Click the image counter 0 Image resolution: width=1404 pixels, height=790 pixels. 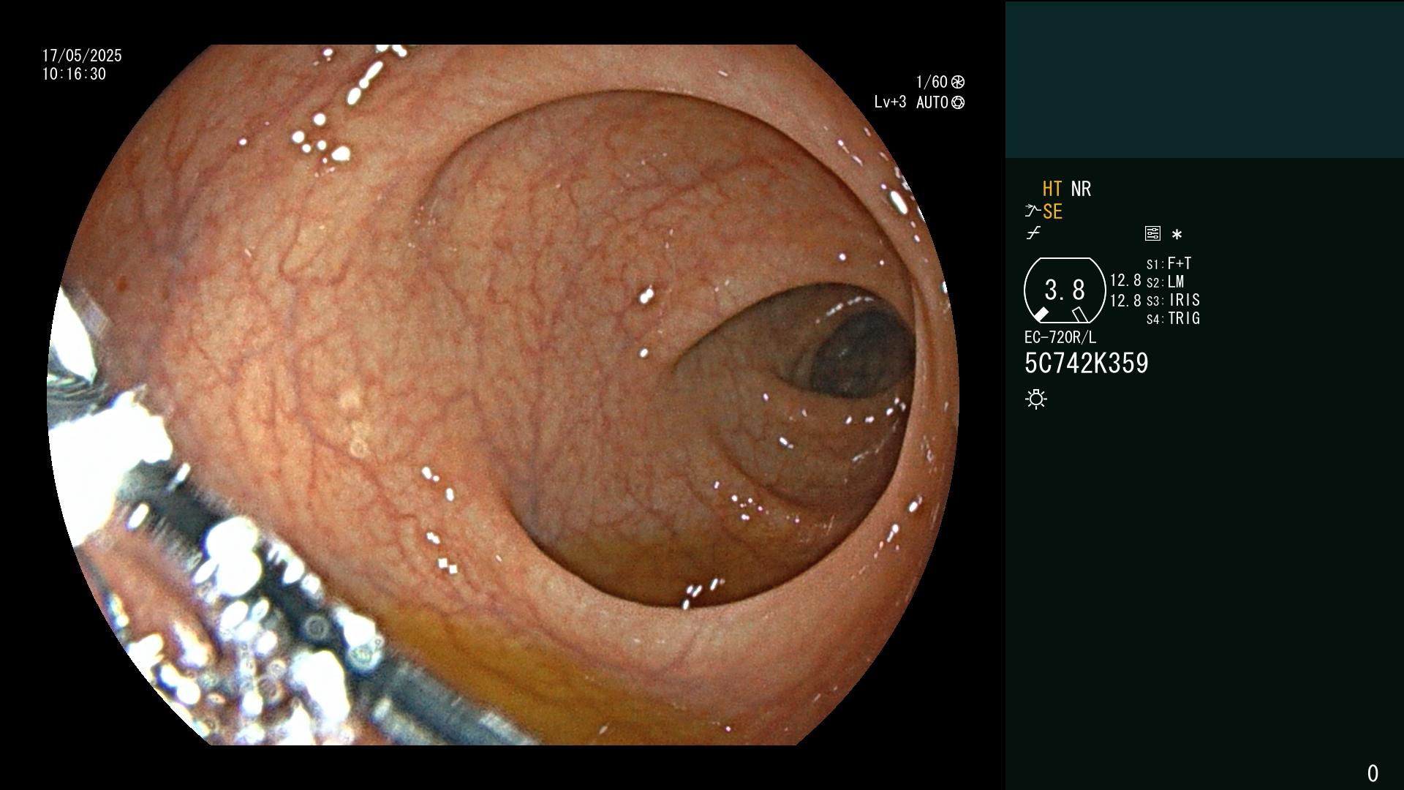(x=1373, y=773)
